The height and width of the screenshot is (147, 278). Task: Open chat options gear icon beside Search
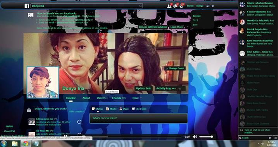(270, 138)
